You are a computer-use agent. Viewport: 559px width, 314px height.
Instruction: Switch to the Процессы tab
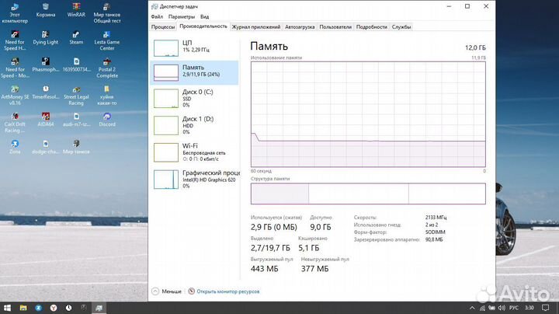pos(163,27)
